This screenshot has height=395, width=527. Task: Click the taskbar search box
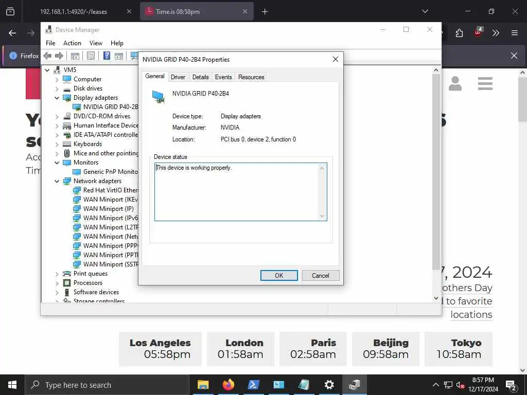pos(107,385)
